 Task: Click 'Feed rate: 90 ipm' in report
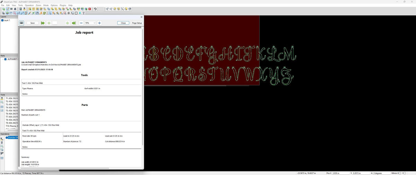pyautogui.click(x=29, y=136)
